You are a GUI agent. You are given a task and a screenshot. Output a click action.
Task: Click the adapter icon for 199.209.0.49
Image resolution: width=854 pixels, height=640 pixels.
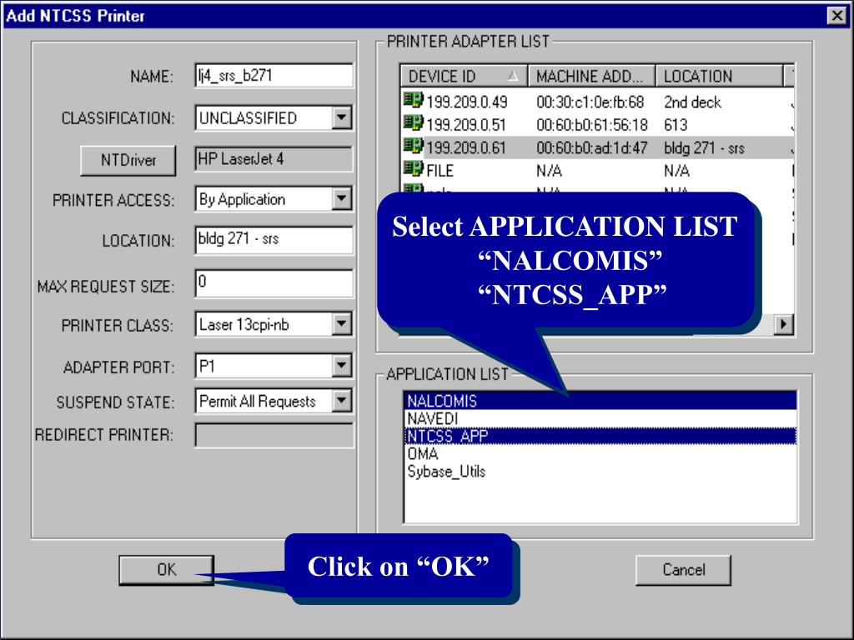[413, 101]
